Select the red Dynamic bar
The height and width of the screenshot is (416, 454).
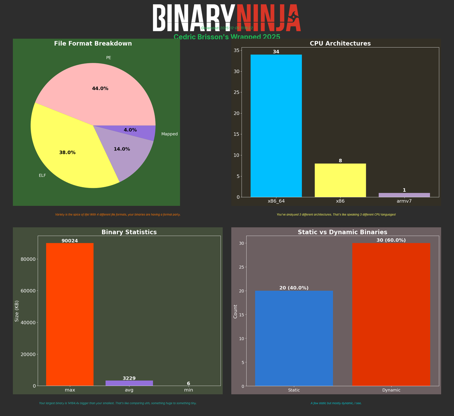391,314
